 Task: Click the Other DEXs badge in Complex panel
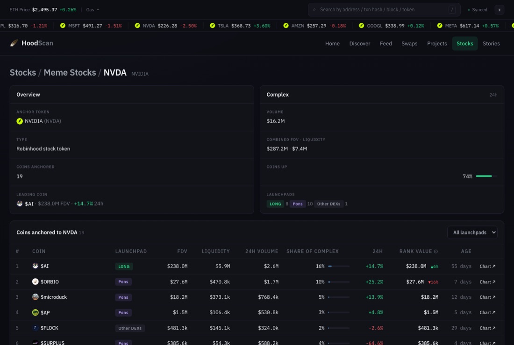click(x=328, y=204)
